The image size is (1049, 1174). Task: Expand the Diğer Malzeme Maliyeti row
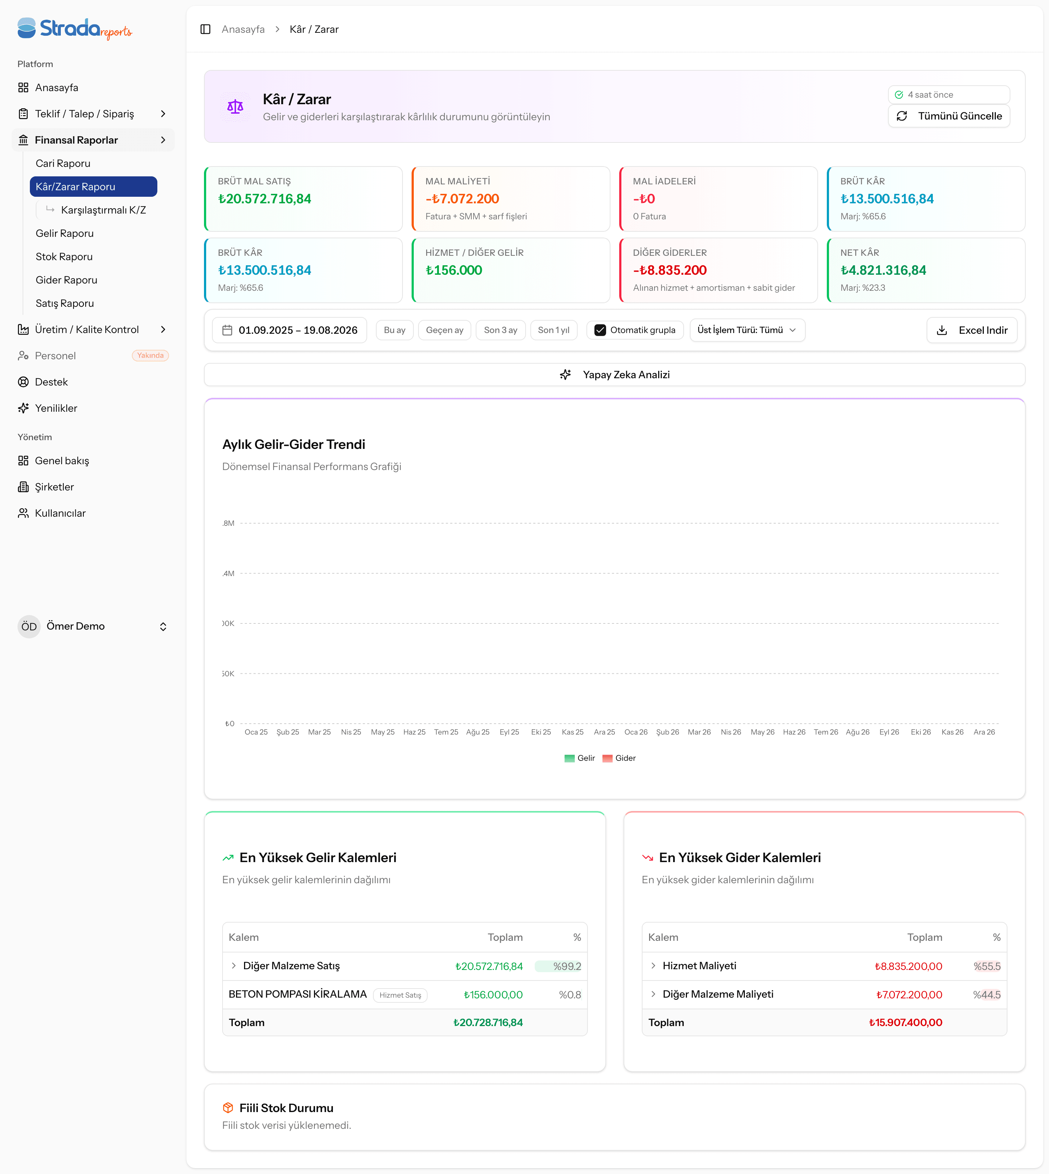click(x=653, y=994)
